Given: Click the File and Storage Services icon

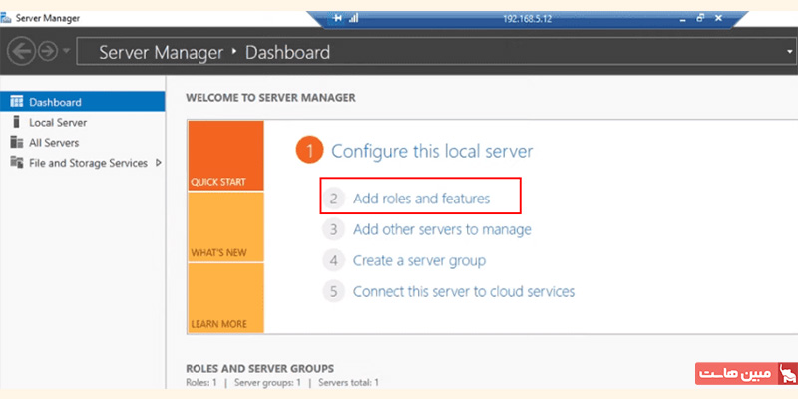Looking at the screenshot, I should click(17, 163).
